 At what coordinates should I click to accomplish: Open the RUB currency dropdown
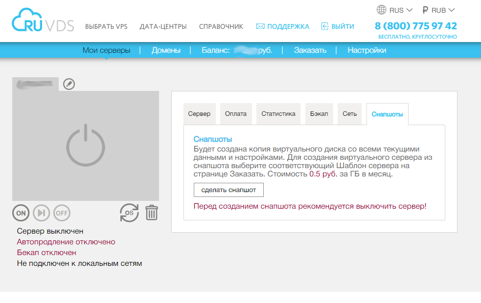tap(443, 10)
